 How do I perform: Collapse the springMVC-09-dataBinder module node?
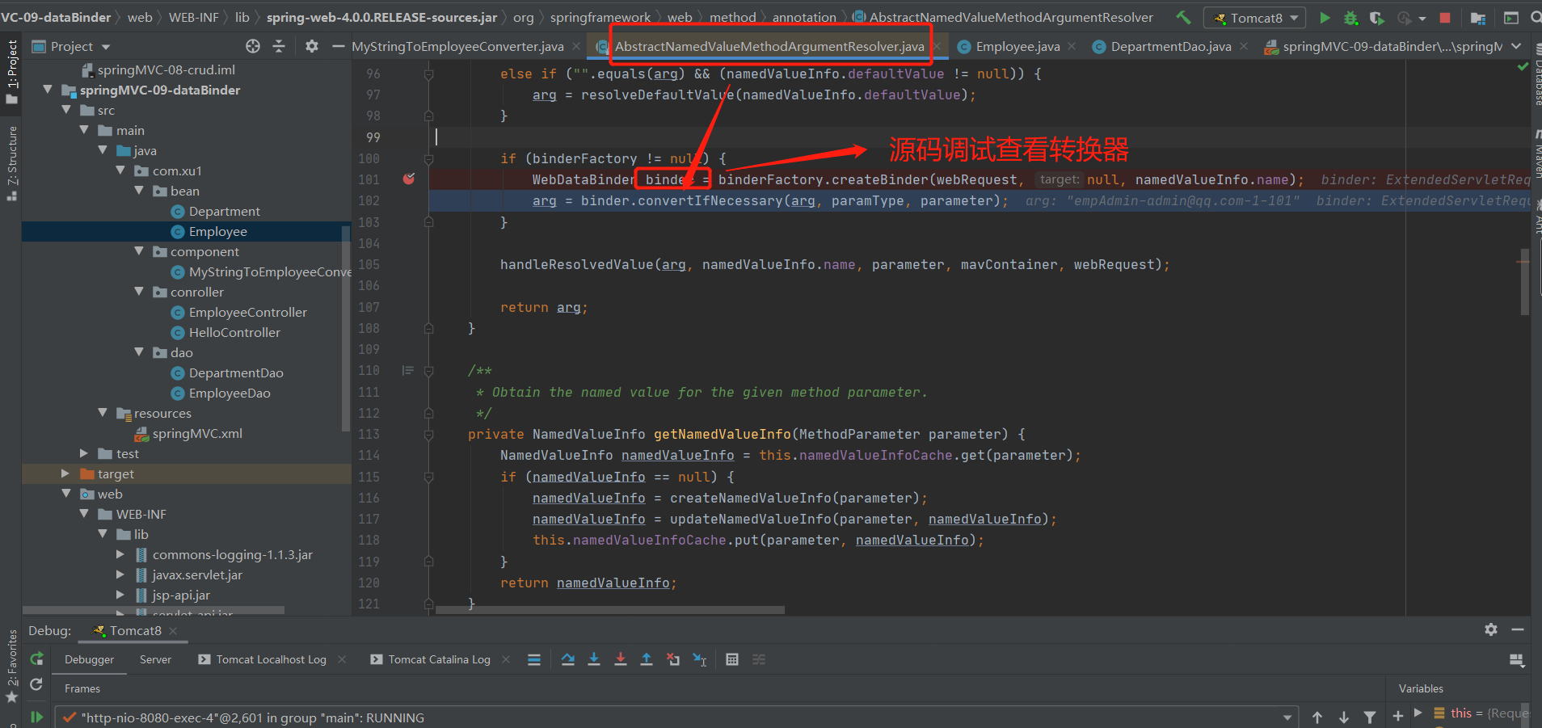48,90
